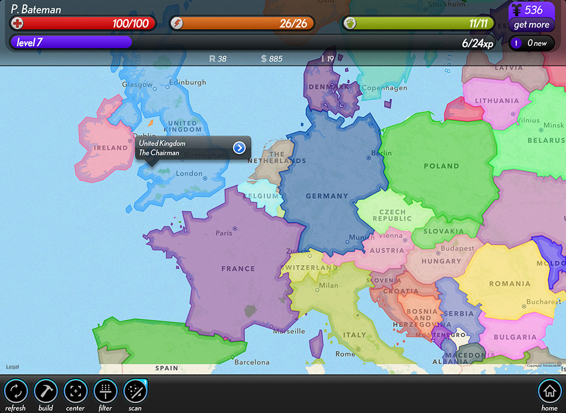Image resolution: width=566 pixels, height=413 pixels.
Task: Select France on the map
Action: coord(238,268)
